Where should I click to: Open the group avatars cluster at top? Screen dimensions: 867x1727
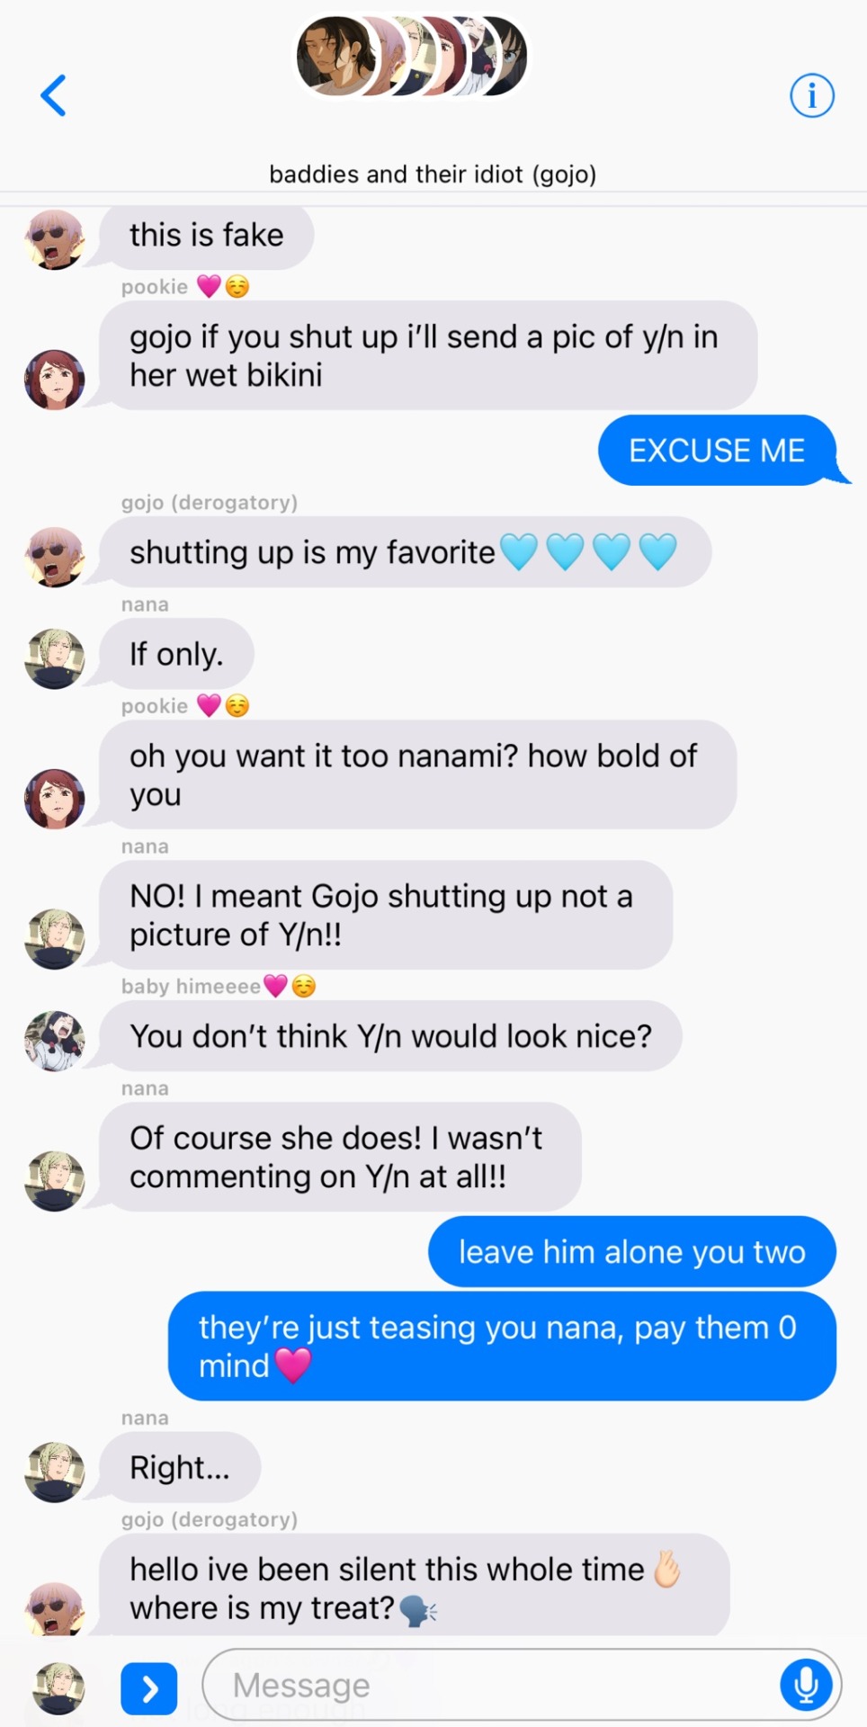pos(412,56)
